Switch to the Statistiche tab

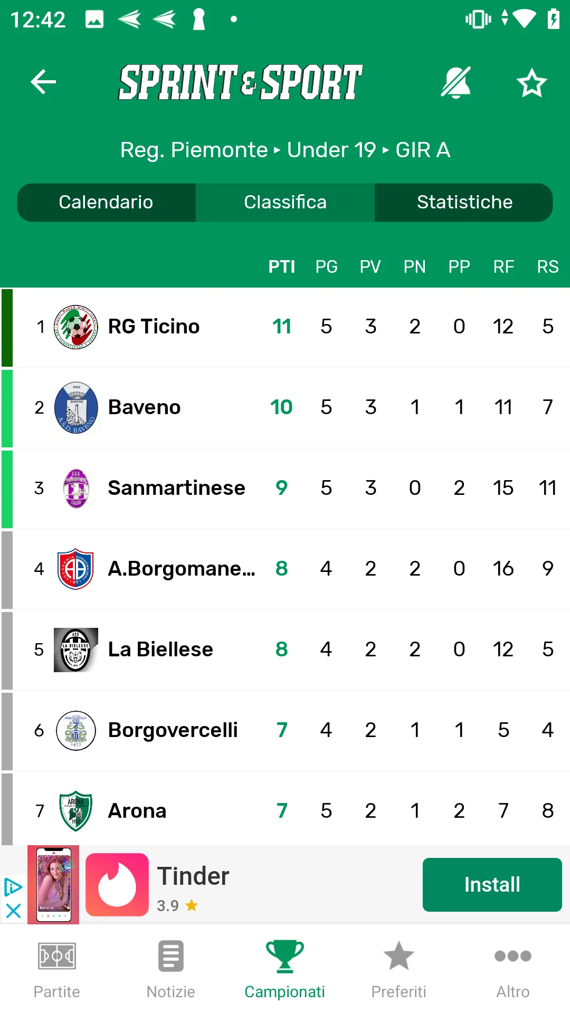[x=464, y=203]
